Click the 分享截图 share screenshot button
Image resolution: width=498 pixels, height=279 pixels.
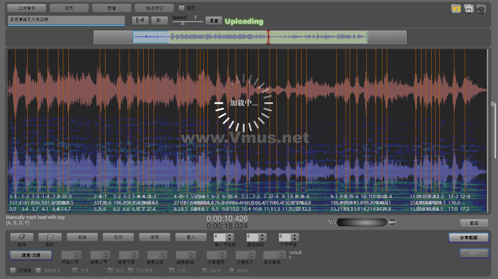pos(468,237)
